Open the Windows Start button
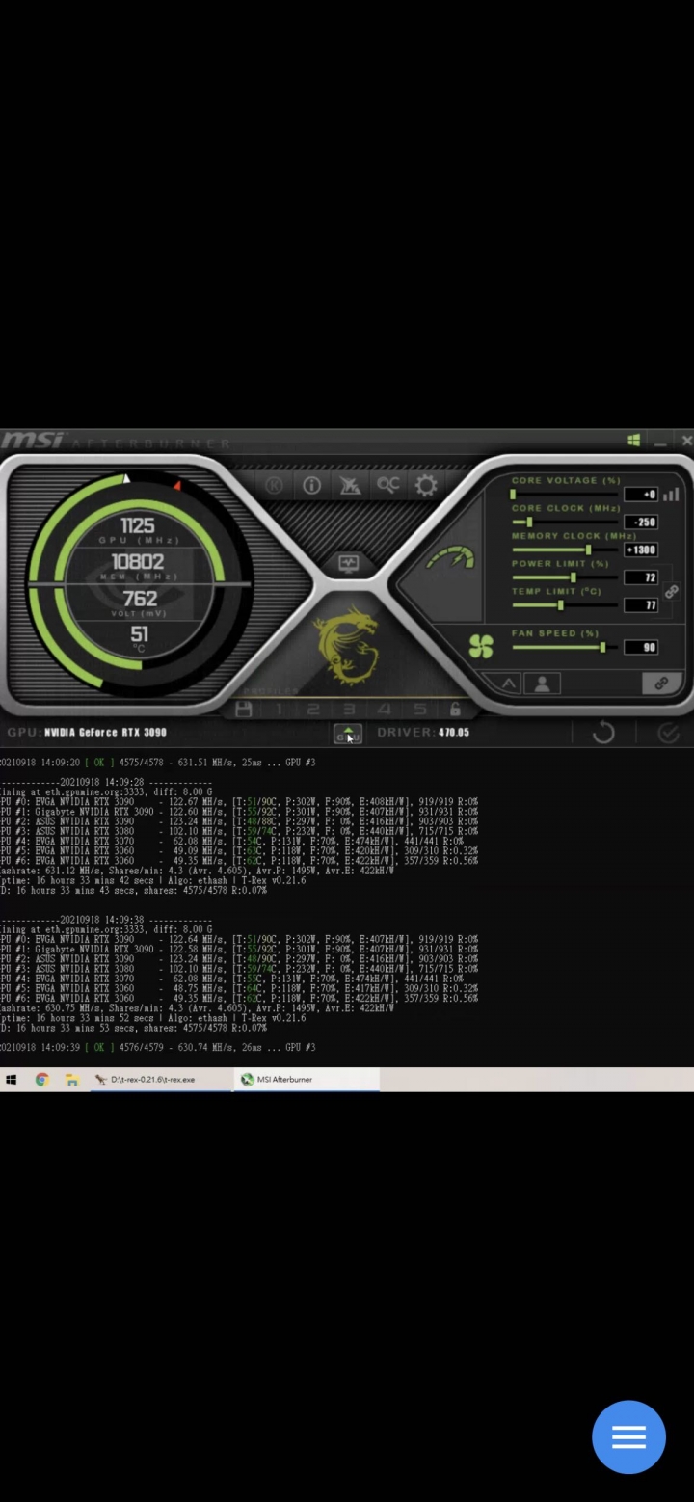This screenshot has height=1502, width=694. coord(11,1080)
